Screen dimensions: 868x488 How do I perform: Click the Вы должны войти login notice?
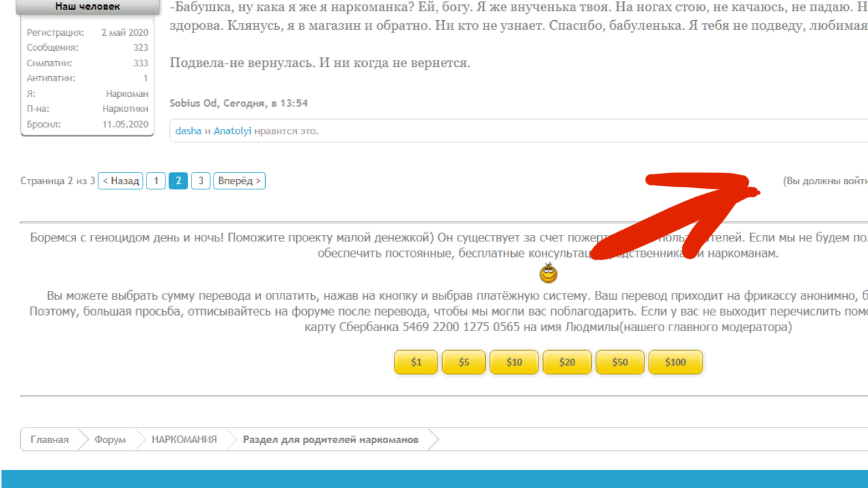(x=825, y=181)
